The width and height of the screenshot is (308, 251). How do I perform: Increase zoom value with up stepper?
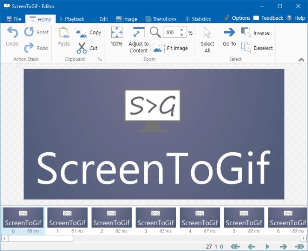[x=182, y=30]
